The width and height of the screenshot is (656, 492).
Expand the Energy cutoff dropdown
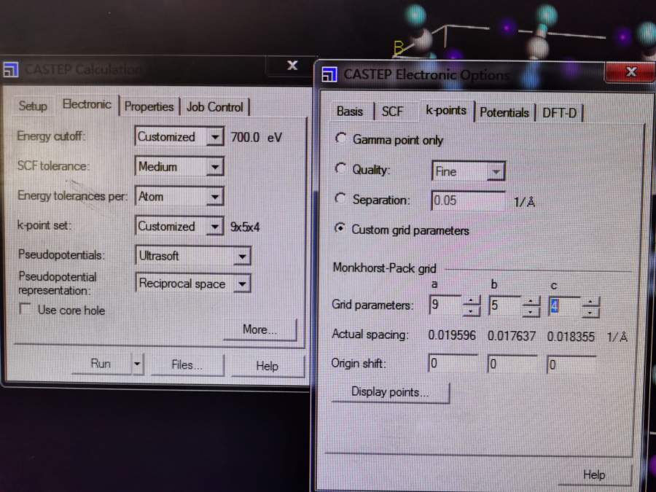click(214, 137)
